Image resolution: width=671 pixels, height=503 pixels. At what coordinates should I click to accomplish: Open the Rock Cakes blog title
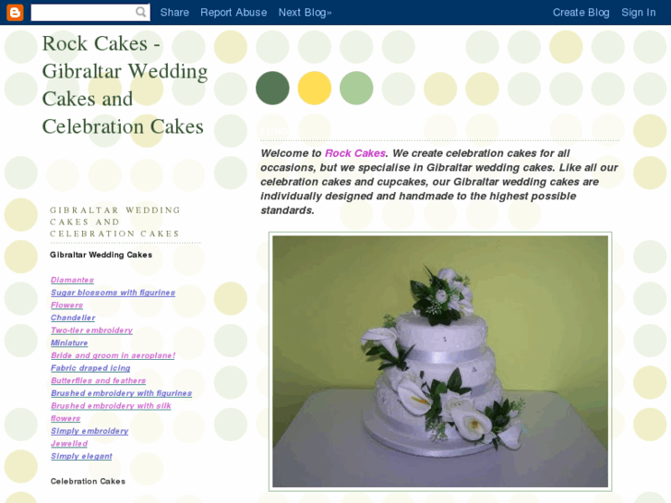point(125,85)
